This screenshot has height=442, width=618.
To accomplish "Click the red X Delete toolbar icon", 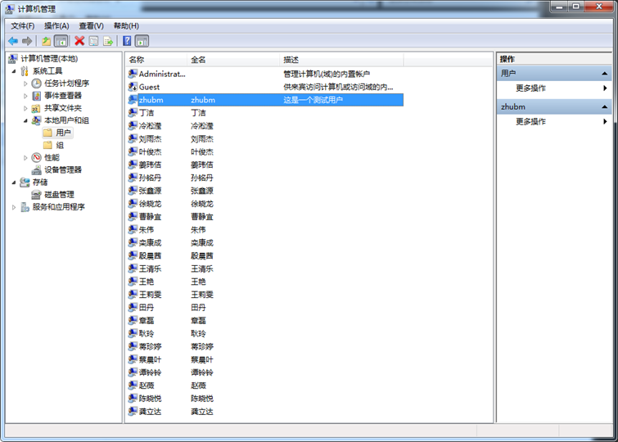I will pos(79,41).
